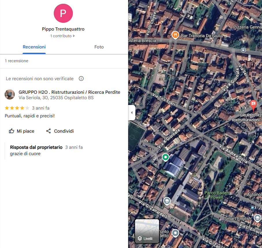Image resolution: width=262 pixels, height=248 pixels.
Task: Click the green circular map marker
Action: pos(165,157)
